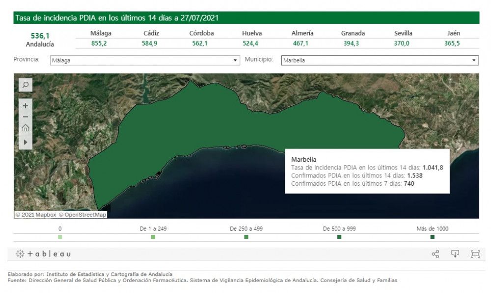Viewport: 491px width, 293px height.
Task: Click the 394,3 incidence value
Action: tap(351, 44)
